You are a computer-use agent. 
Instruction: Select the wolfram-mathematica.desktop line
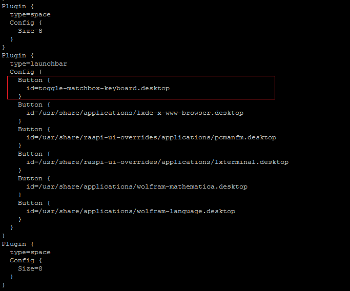pos(136,186)
